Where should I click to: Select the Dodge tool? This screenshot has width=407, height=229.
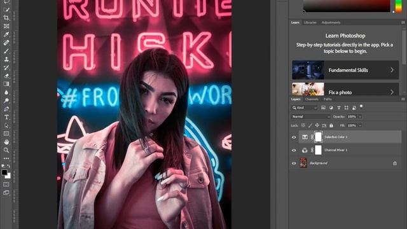click(x=6, y=101)
